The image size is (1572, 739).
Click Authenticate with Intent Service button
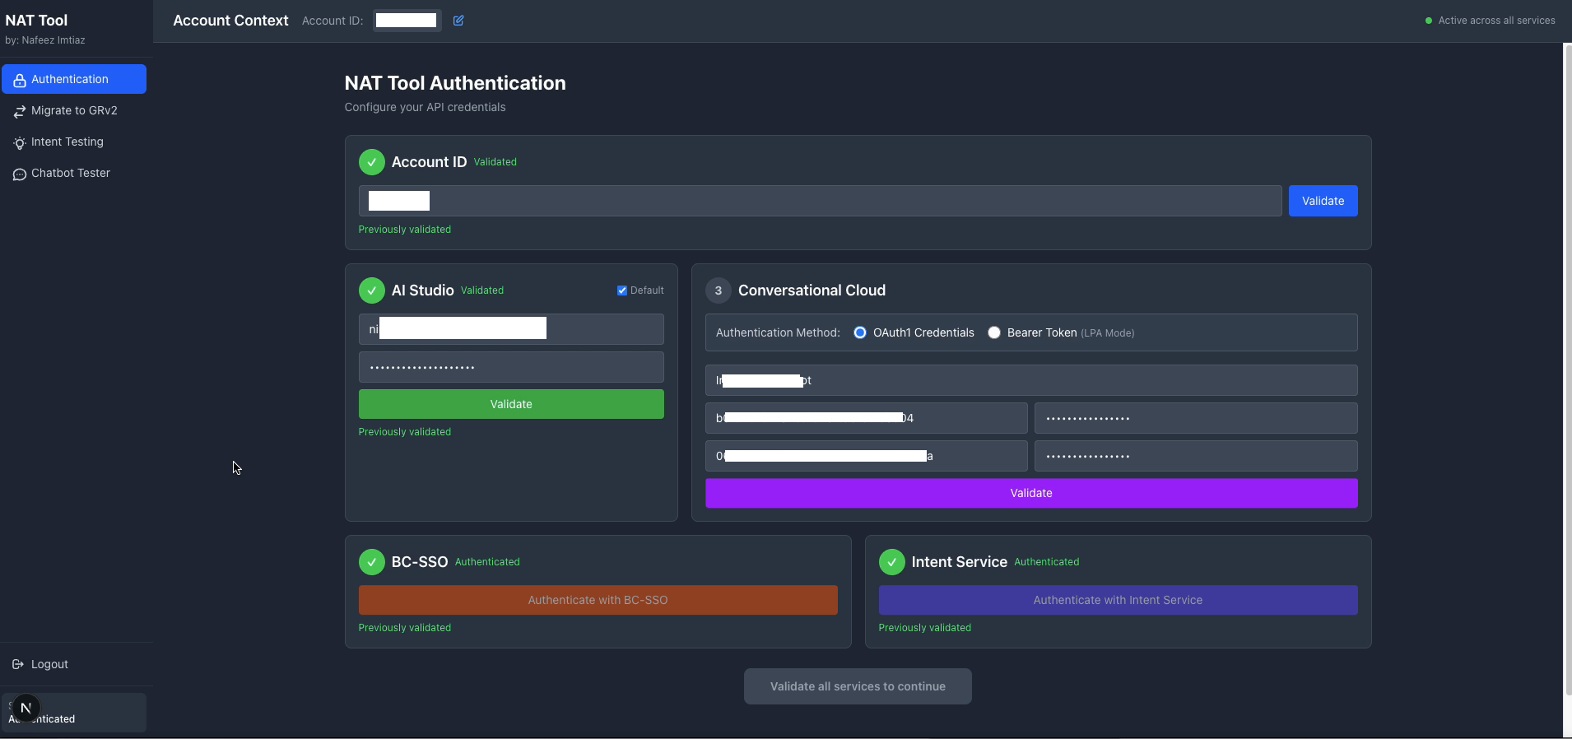pyautogui.click(x=1119, y=600)
